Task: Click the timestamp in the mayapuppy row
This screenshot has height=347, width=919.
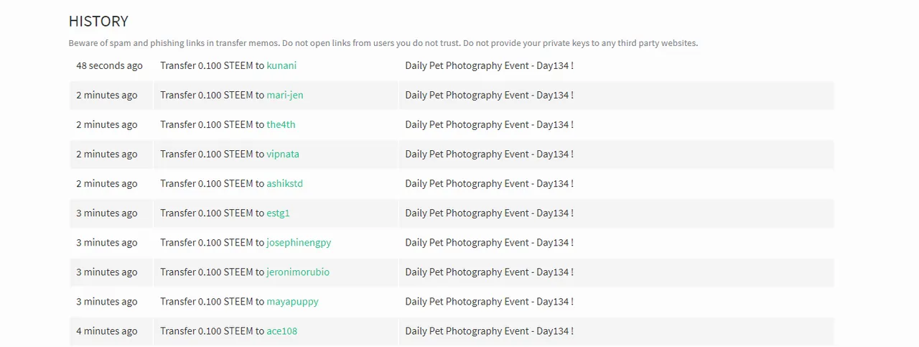Action: coord(107,301)
